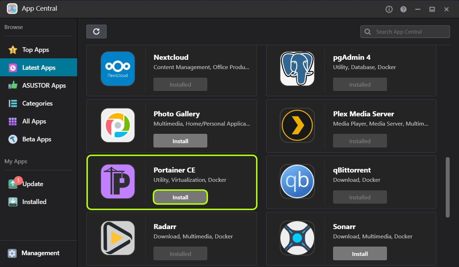Click the Management gear icon

click(x=12, y=253)
